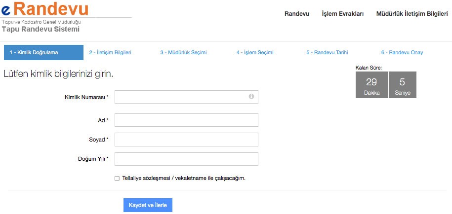Click the Dakika countdown box

pos(371,85)
